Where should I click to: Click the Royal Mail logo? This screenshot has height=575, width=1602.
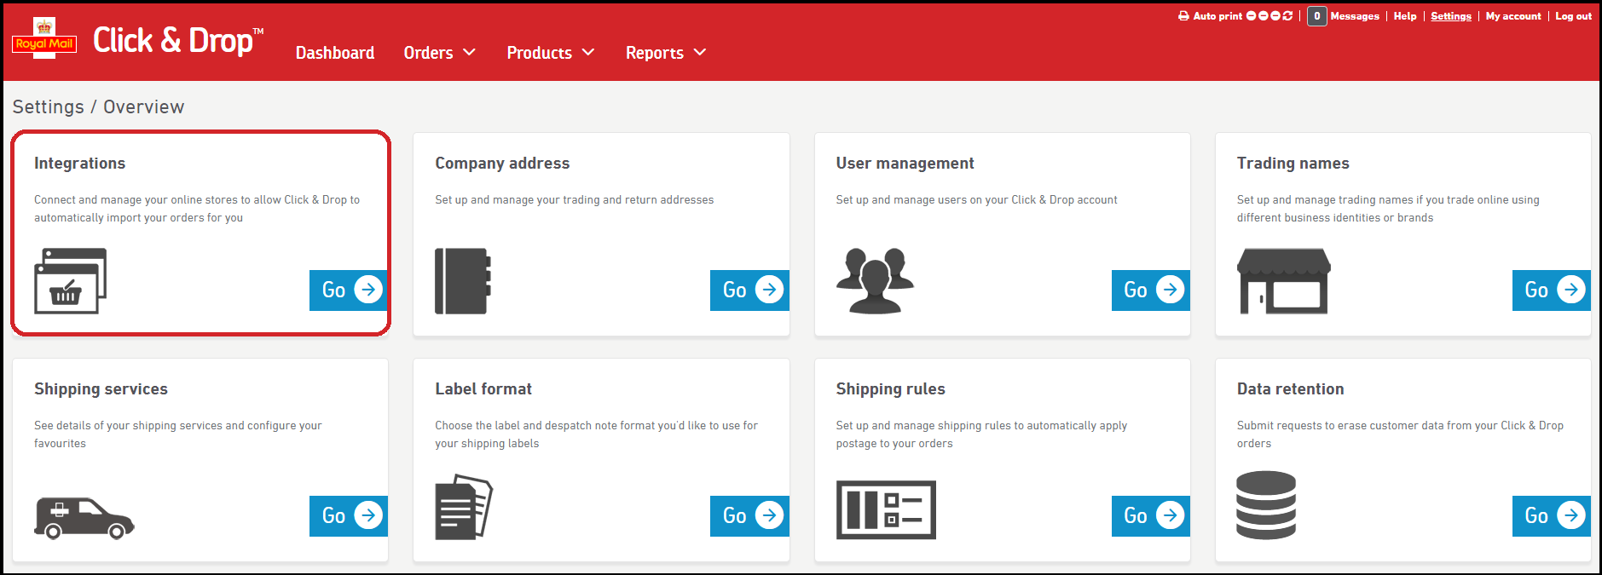44,39
